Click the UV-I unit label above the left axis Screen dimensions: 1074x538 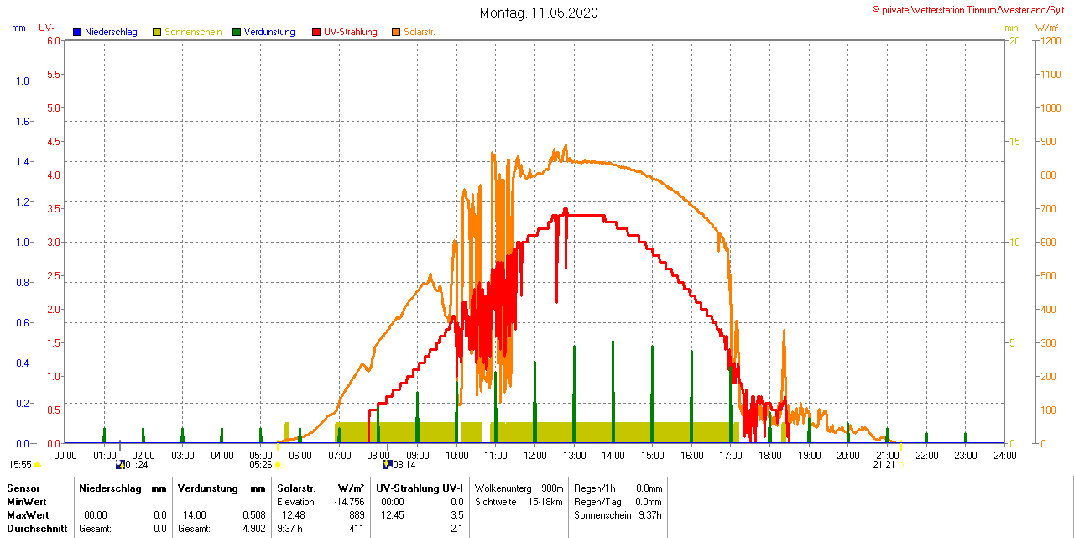click(x=48, y=28)
